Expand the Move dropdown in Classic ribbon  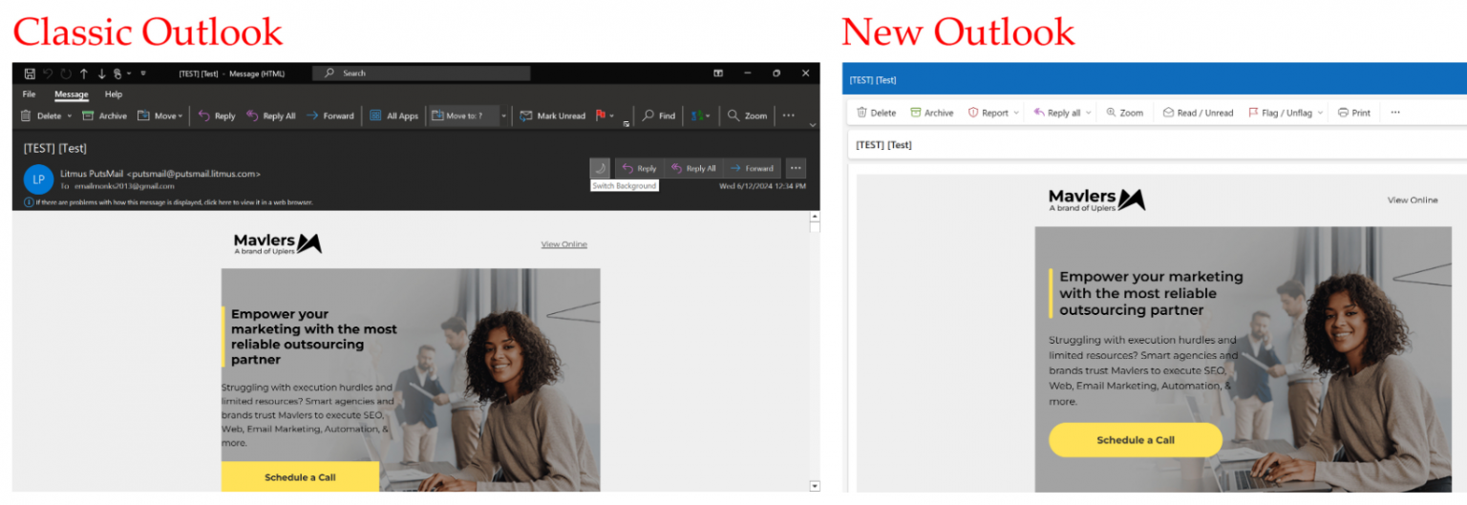(180, 116)
